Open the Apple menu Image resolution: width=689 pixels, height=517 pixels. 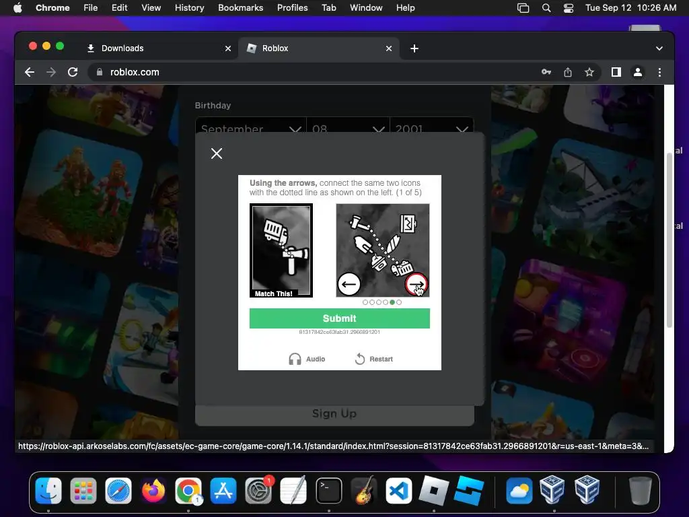[x=17, y=7]
